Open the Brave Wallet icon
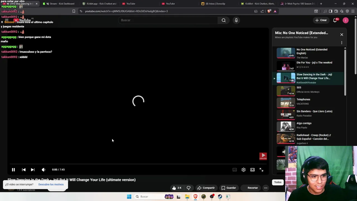The height and width of the screenshot is (201, 357). pos(336,11)
